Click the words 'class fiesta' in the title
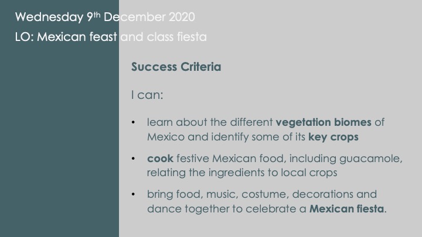 (x=177, y=37)
